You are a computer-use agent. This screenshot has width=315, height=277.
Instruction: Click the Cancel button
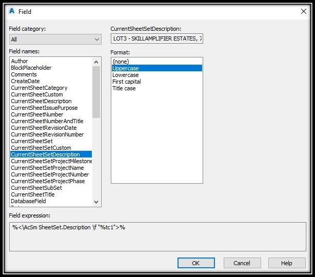(242, 263)
